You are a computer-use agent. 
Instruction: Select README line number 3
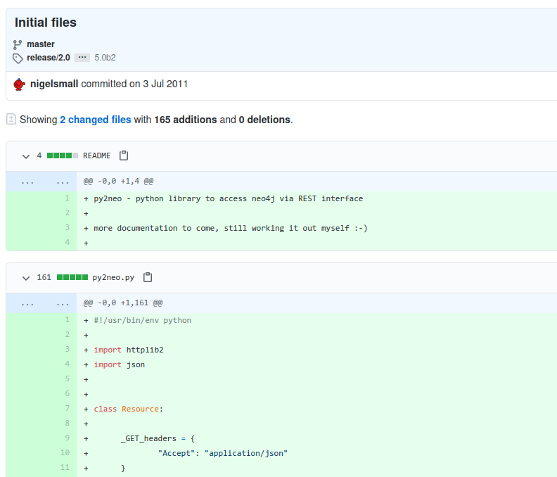click(x=67, y=227)
